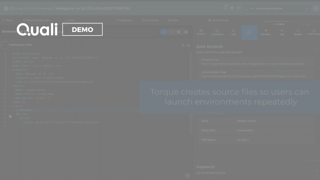Collapse the blueprint section in the YAML
This screenshot has width=320, height=180.
[x=9, y=70]
